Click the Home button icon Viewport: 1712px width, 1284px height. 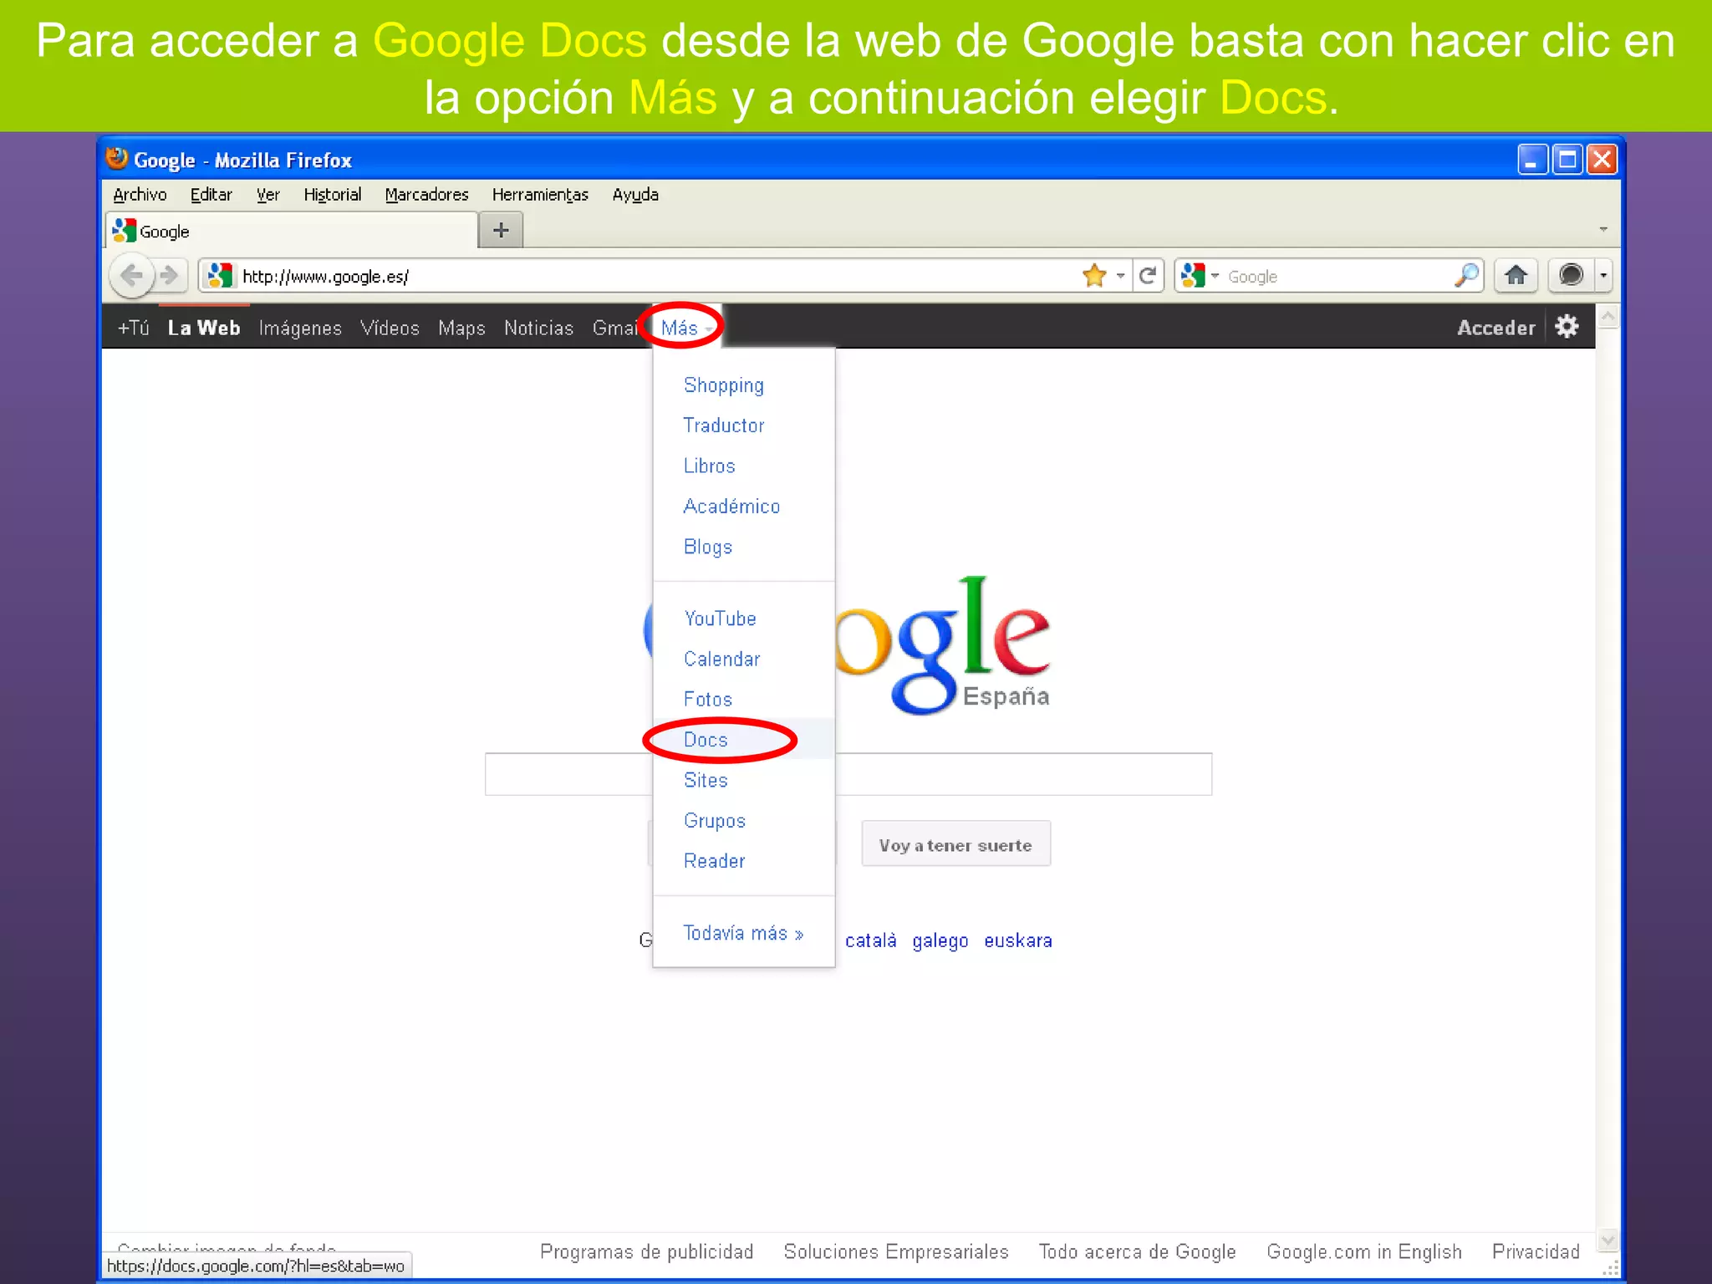coord(1516,276)
